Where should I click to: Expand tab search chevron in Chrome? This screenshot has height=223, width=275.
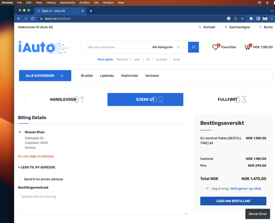(272, 11)
